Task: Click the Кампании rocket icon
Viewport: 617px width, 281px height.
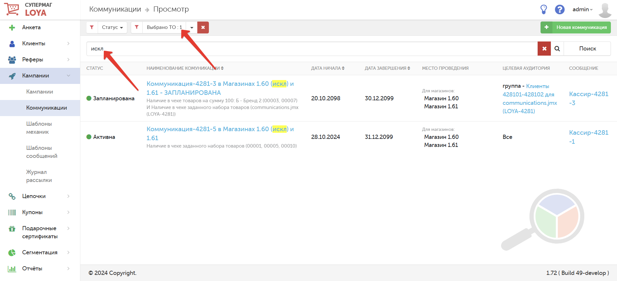Action: pyautogui.click(x=12, y=76)
